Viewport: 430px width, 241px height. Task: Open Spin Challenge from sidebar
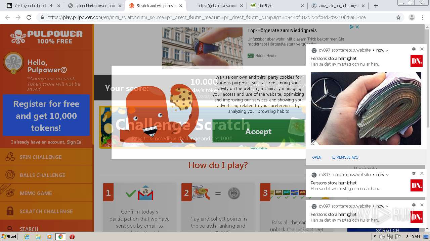click(x=46, y=157)
